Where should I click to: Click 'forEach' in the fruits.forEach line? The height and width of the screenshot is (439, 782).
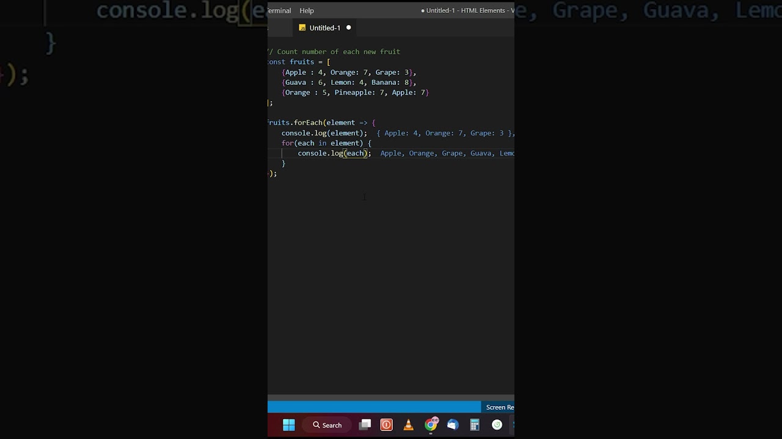pos(308,123)
